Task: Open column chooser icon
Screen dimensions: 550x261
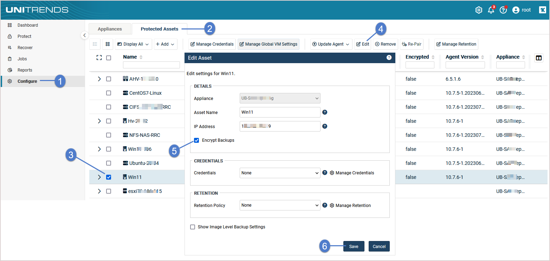Action: pos(539,58)
